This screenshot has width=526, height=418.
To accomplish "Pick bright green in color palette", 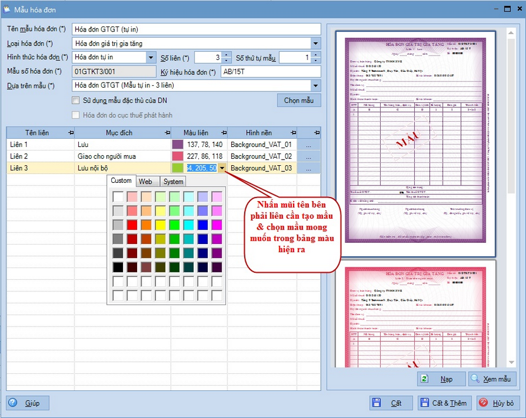I will point(174,225).
